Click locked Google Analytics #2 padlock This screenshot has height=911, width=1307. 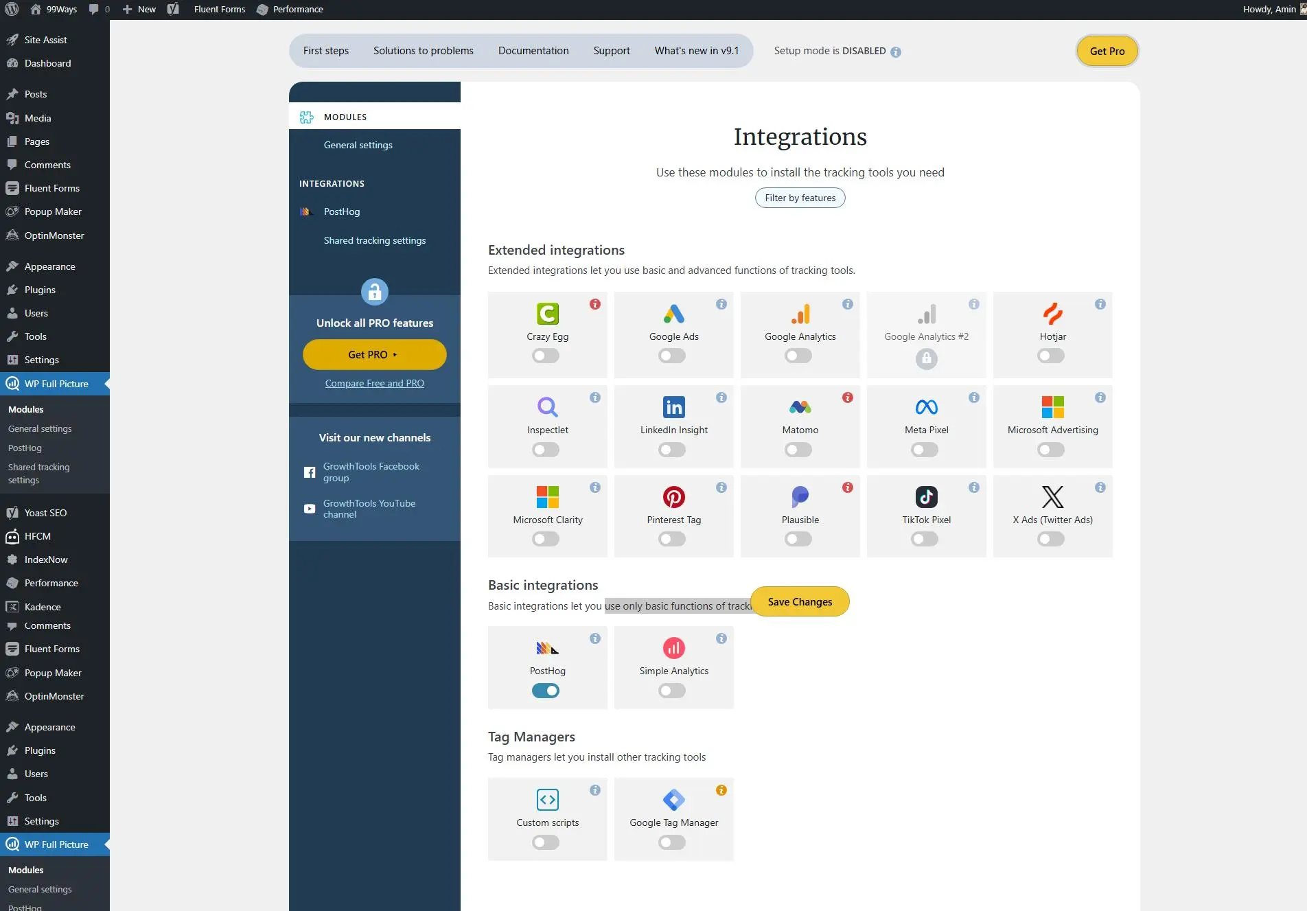[x=926, y=358]
